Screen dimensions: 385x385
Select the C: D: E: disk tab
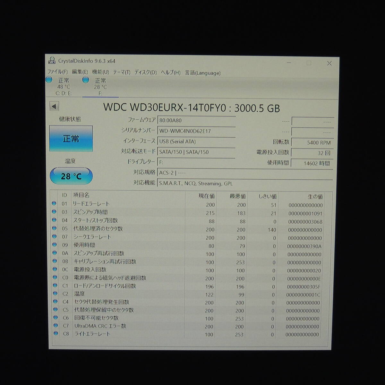[x=64, y=87]
